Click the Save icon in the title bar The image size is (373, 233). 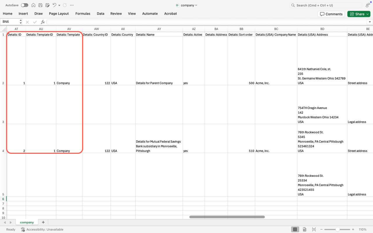41,5
